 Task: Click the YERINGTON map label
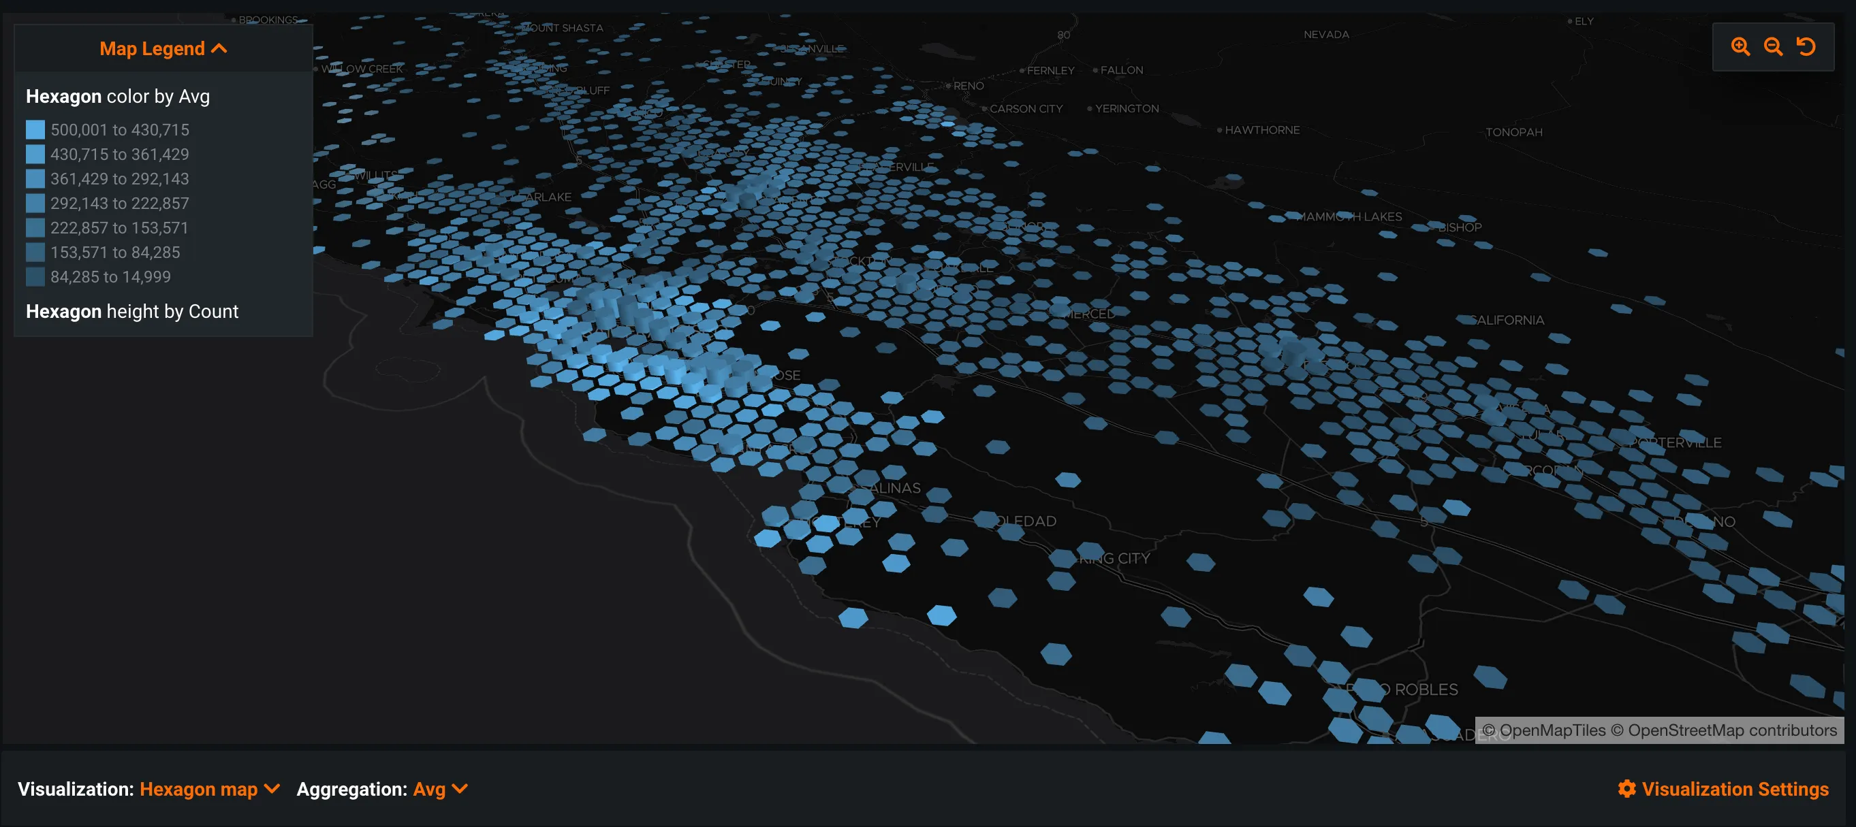[x=1126, y=109]
